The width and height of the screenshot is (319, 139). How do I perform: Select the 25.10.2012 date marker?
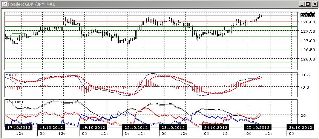[258, 127]
